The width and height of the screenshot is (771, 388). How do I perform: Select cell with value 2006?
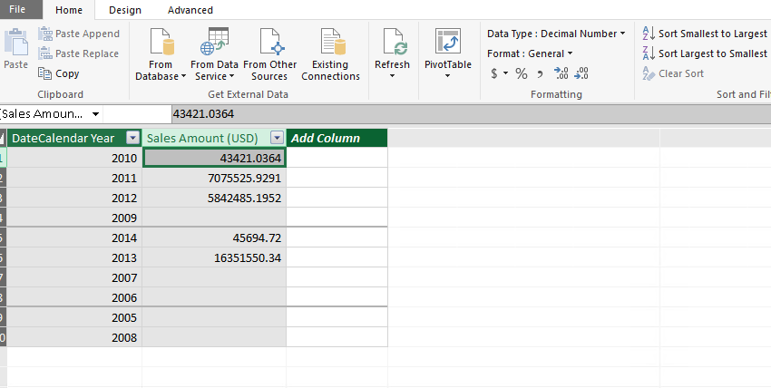click(x=74, y=297)
